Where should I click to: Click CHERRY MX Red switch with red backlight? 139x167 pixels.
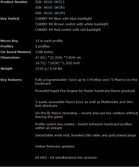coord(68,30)
